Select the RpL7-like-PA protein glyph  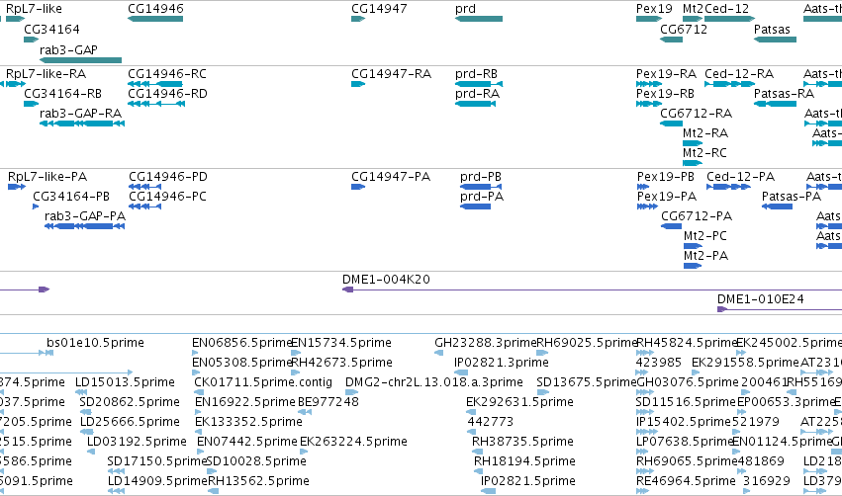pos(17,187)
